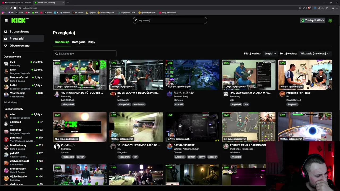This screenshot has height=191, width=340.
Task: Open the browser main menu icon
Action: click(337, 8)
